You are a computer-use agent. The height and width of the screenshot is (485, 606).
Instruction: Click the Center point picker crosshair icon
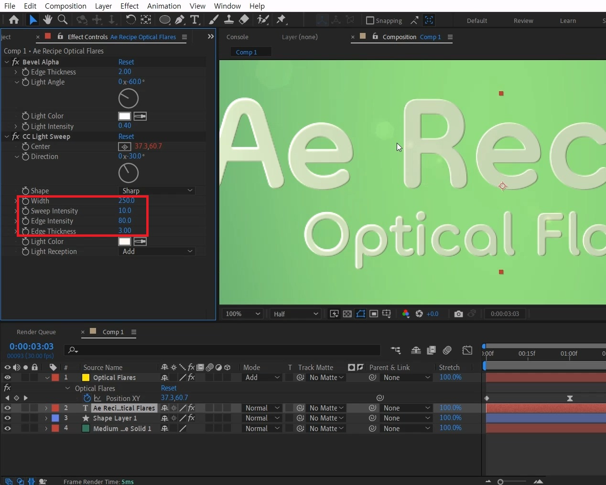[x=124, y=147]
